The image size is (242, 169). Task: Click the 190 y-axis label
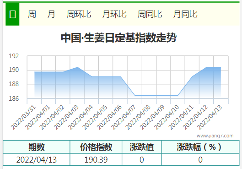(x=14, y=70)
